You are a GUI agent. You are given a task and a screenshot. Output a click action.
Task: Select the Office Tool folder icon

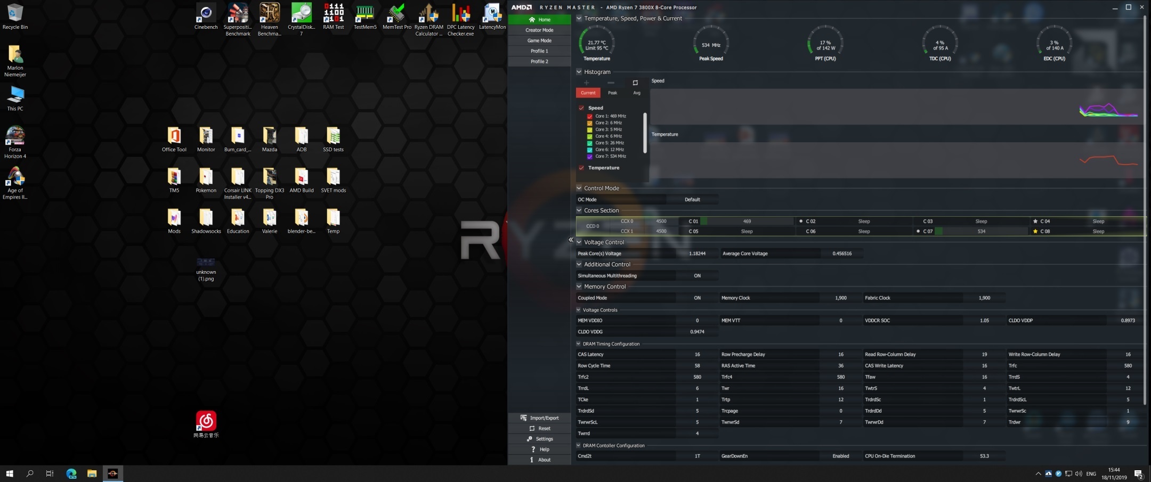click(174, 140)
